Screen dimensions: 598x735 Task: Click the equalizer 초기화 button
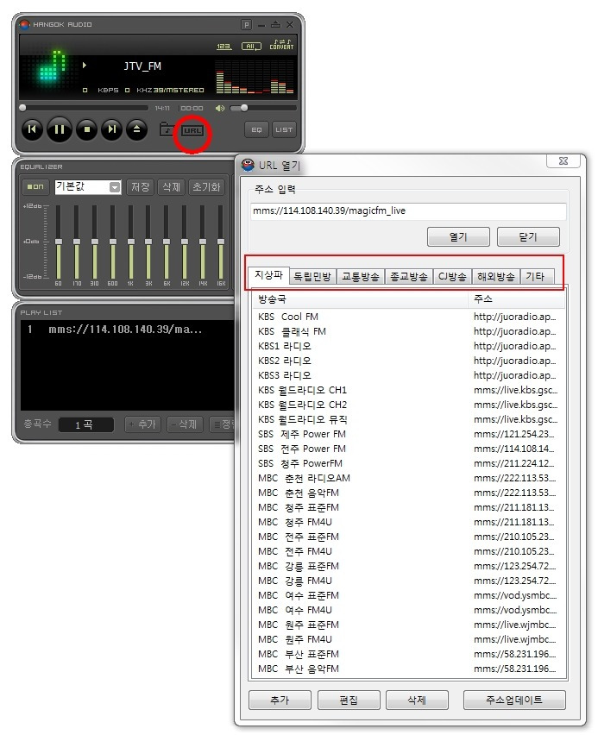[206, 187]
